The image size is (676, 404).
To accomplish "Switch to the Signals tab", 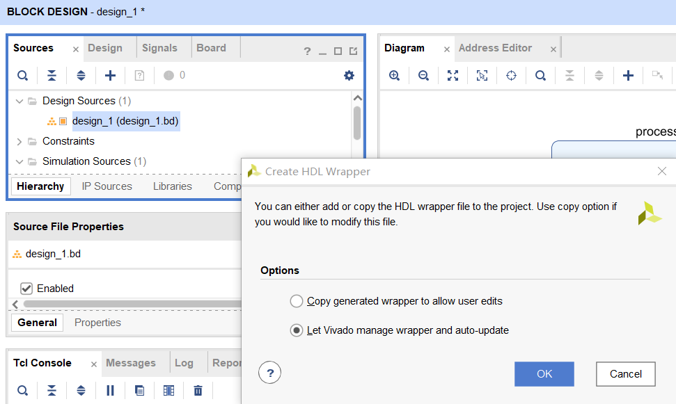I will coord(159,48).
